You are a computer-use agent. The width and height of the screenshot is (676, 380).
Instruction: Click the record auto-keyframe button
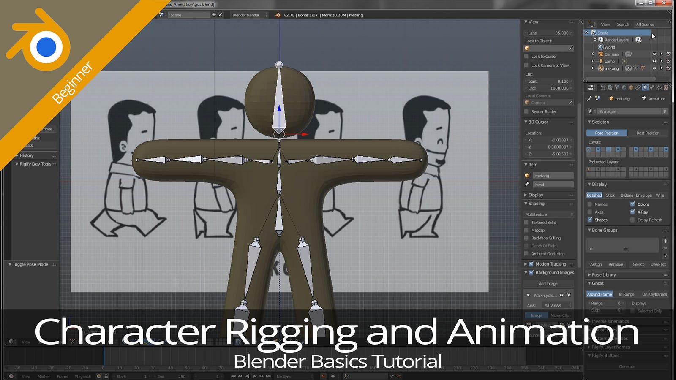[x=323, y=376]
